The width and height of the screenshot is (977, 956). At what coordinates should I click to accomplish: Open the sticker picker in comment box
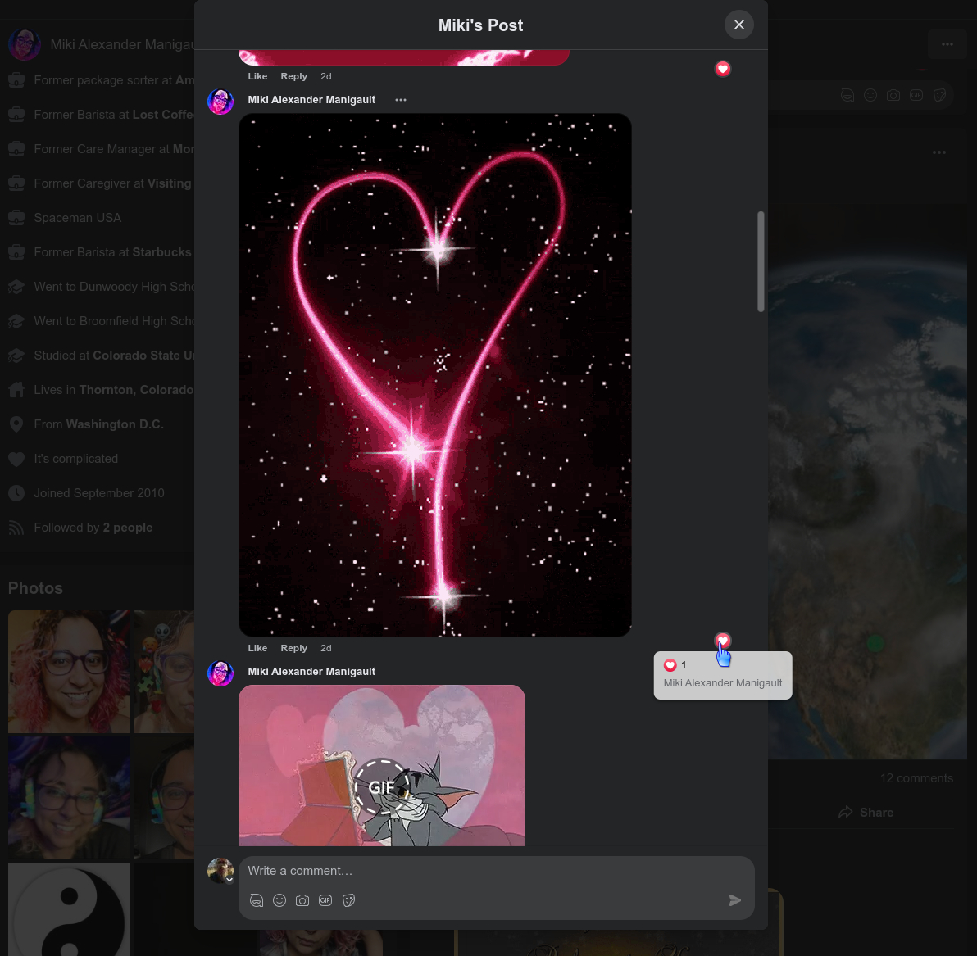[x=348, y=900]
